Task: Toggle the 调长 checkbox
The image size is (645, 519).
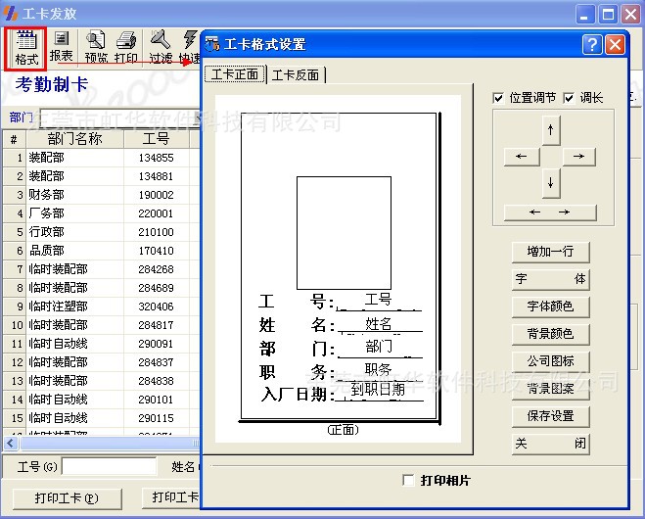Action: 570,98
